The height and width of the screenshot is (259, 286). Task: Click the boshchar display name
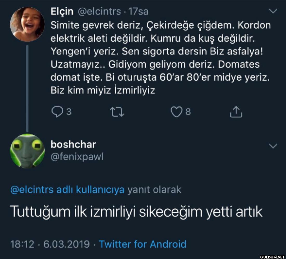tap(73, 144)
